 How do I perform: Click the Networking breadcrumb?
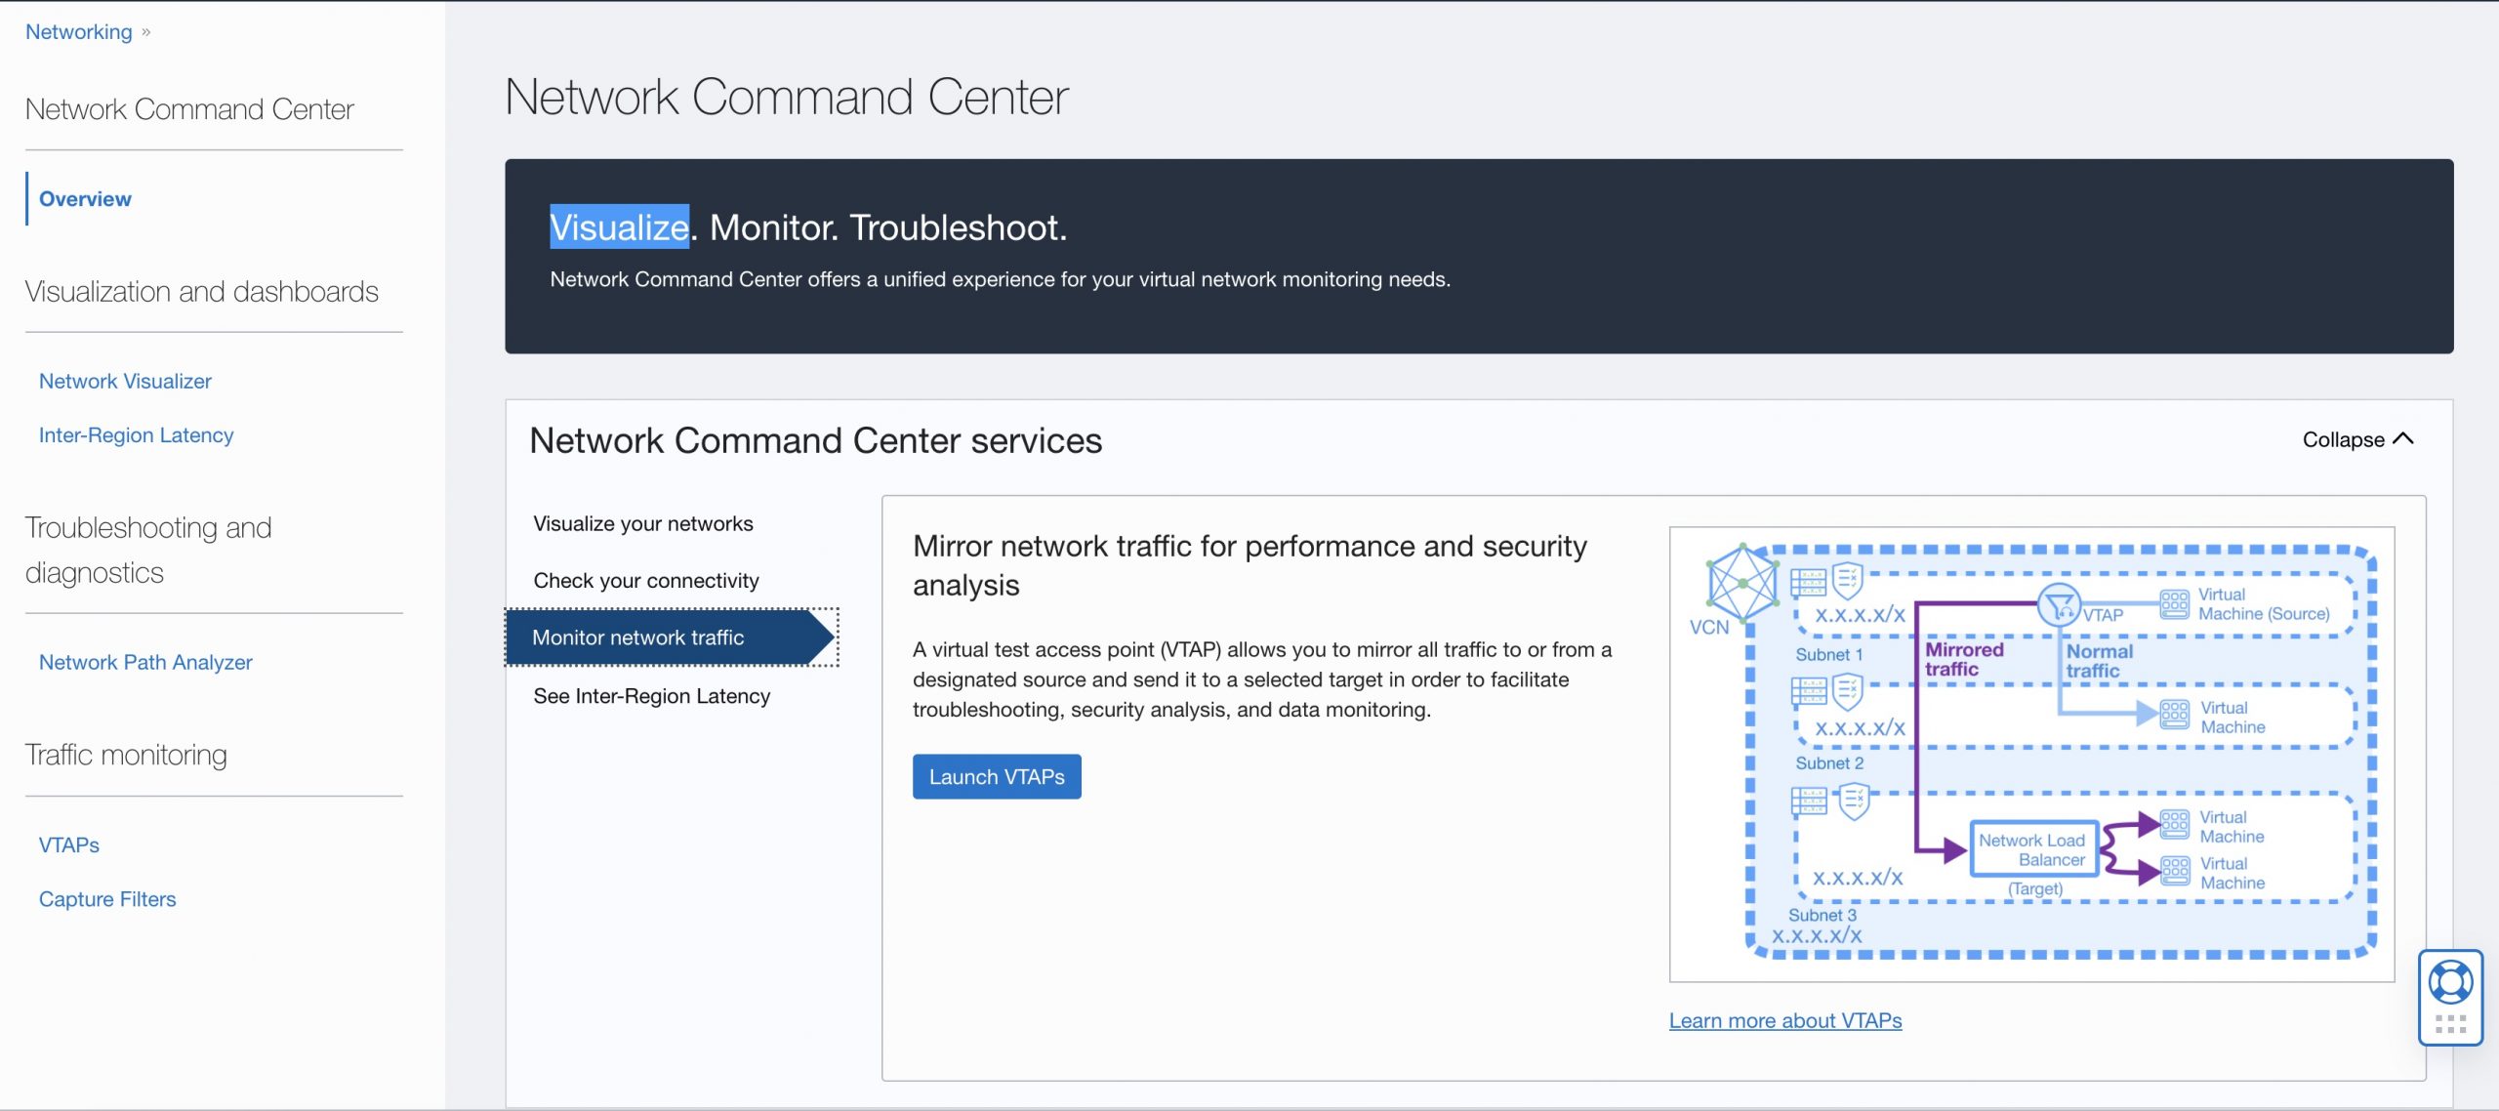tap(78, 30)
